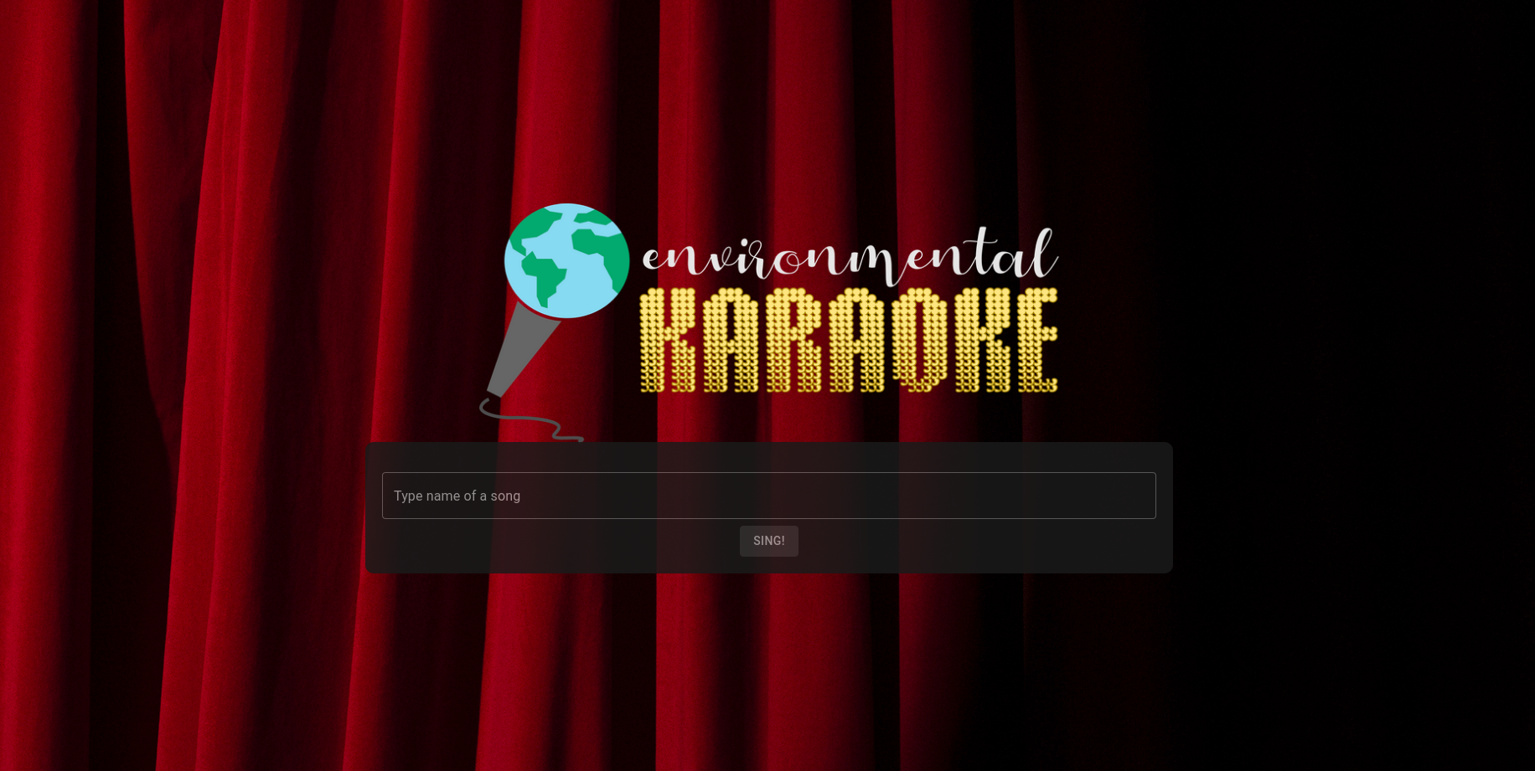This screenshot has width=1535, height=771.
Task: Hit the SING! button
Action: pos(768,541)
